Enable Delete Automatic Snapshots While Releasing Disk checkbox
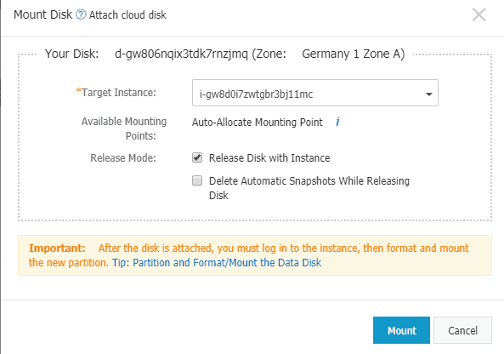The height and width of the screenshot is (354, 504). [197, 180]
